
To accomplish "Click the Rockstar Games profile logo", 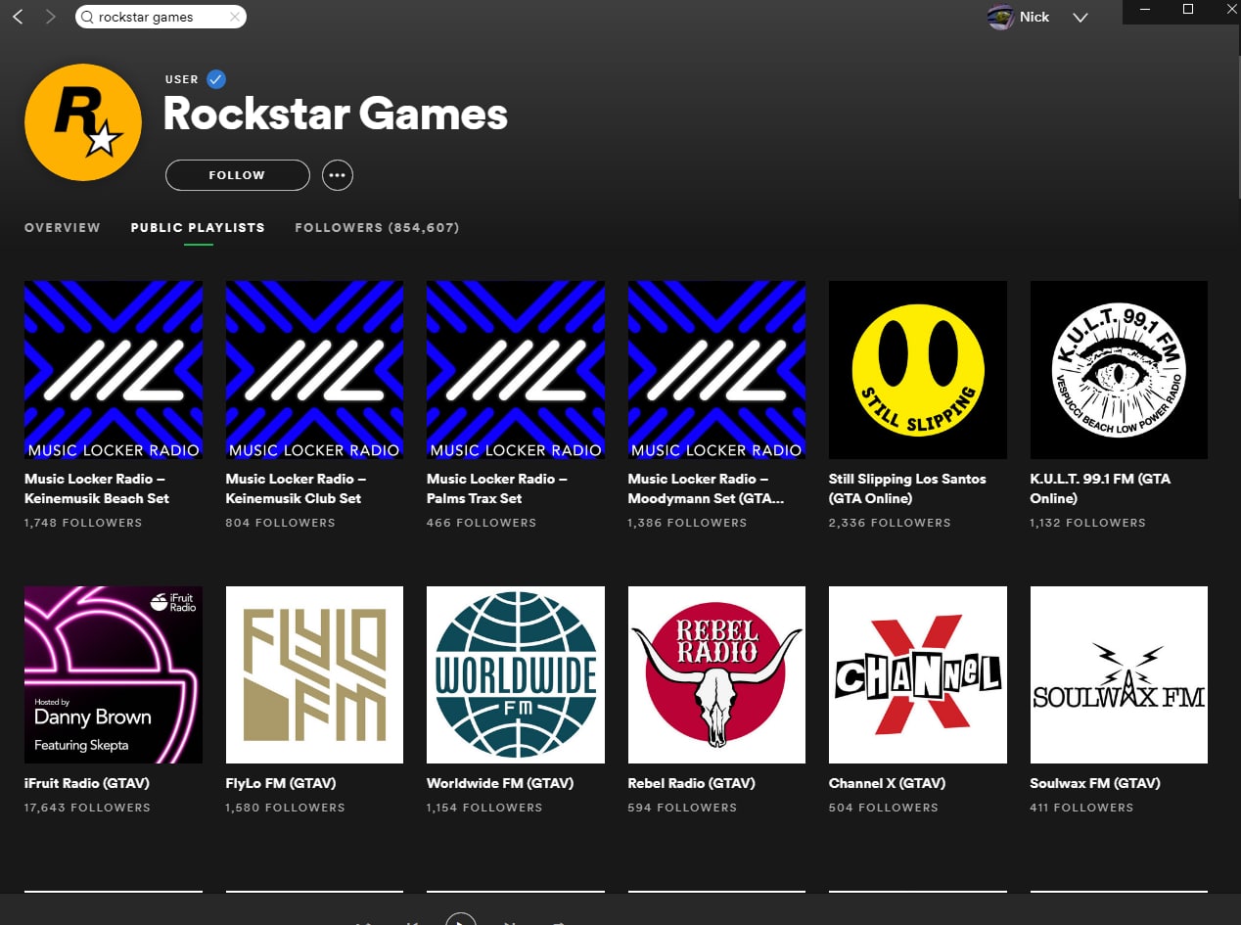I will point(83,121).
